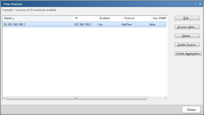Viewport: 204px width, 115px height.
Task: Click the resize grip at dialog corner
Action: (x=202, y=113)
